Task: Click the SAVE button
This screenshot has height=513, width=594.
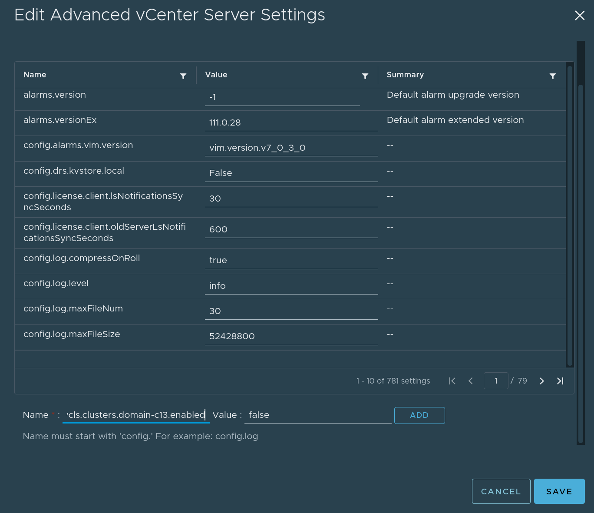Action: [559, 491]
